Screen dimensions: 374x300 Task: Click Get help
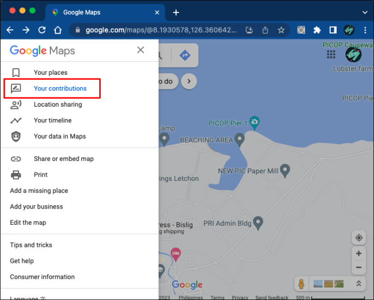22,261
